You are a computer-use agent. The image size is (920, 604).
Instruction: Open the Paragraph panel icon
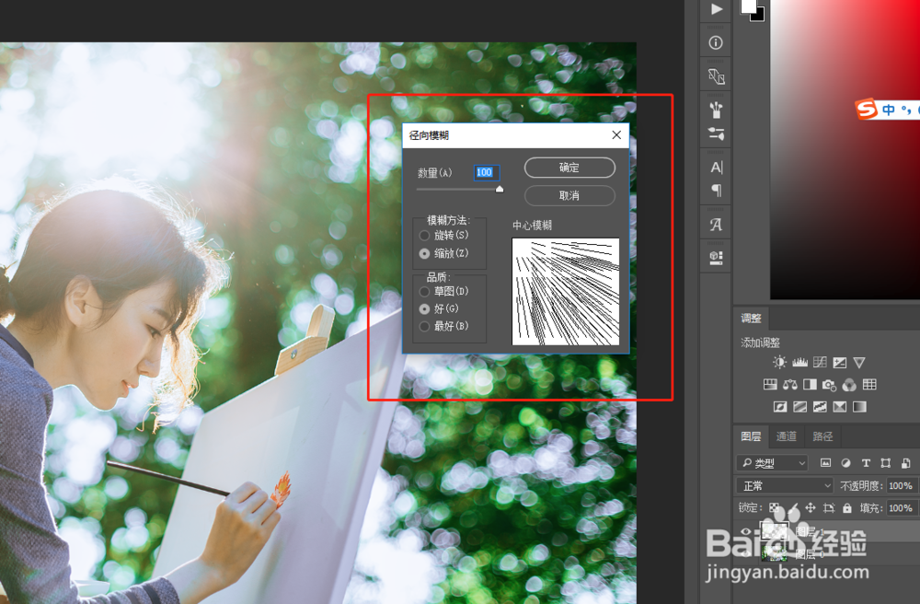coord(716,191)
